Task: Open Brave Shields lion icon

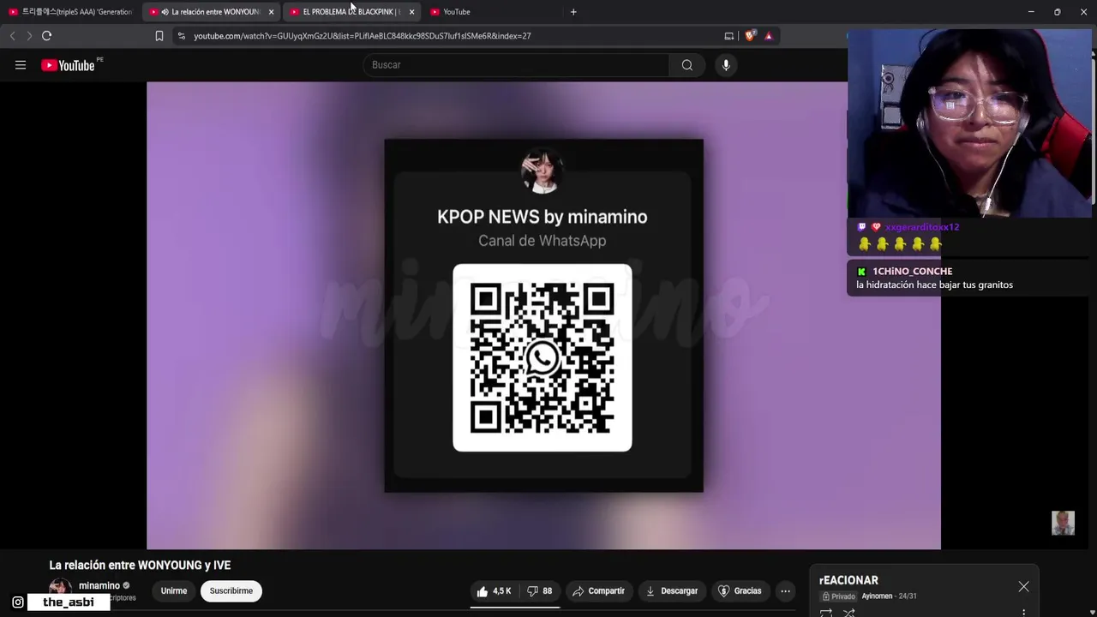Action: [x=750, y=36]
